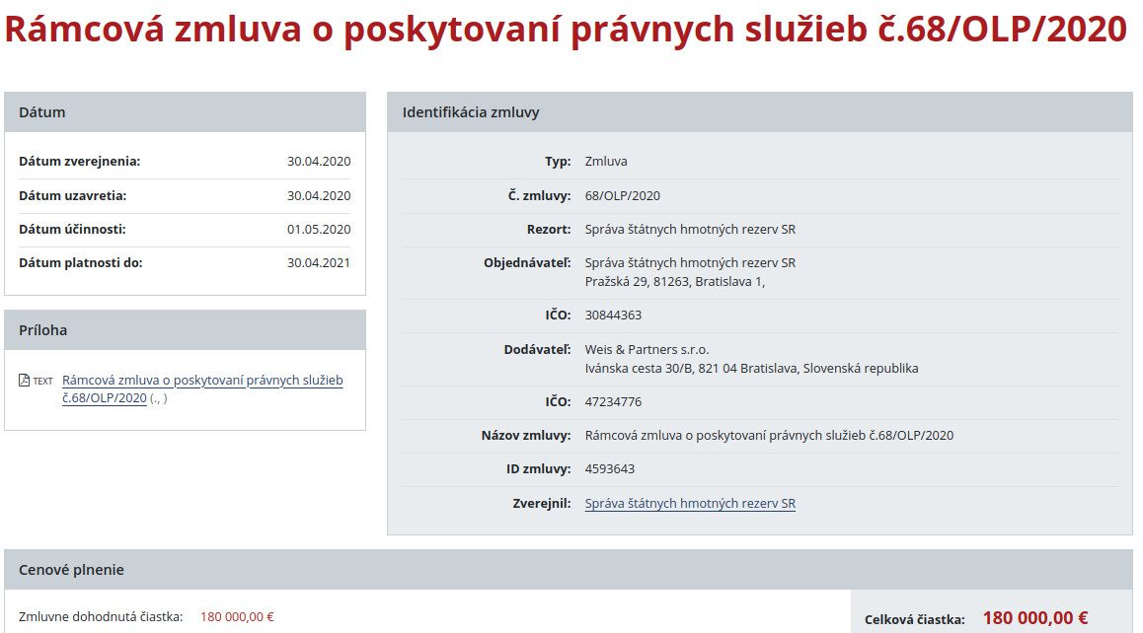Select the ID zmluvy value 4593643
Screen dimensions: 1143x633
click(609, 469)
